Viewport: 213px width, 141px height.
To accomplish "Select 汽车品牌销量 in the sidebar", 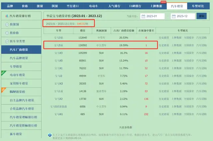I will (x=19, y=58).
